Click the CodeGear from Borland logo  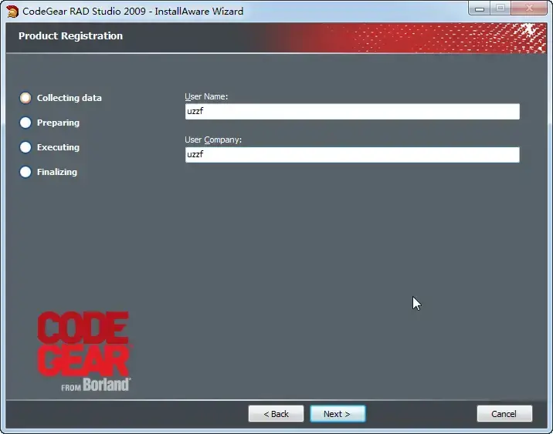click(x=84, y=351)
